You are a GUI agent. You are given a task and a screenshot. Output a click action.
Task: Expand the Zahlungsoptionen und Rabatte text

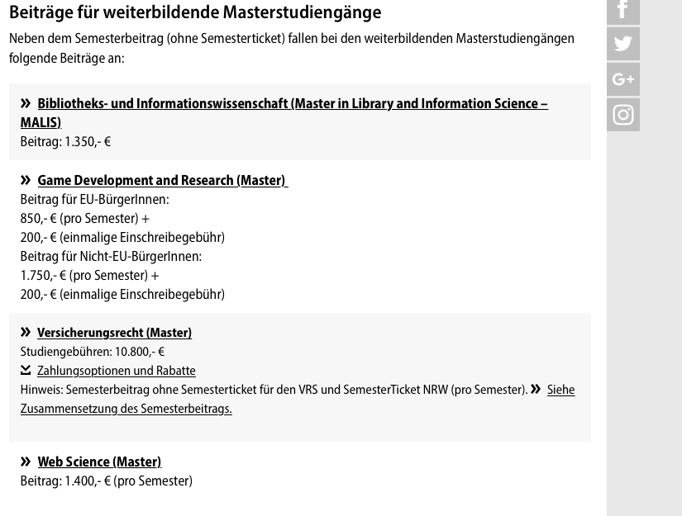[116, 371]
